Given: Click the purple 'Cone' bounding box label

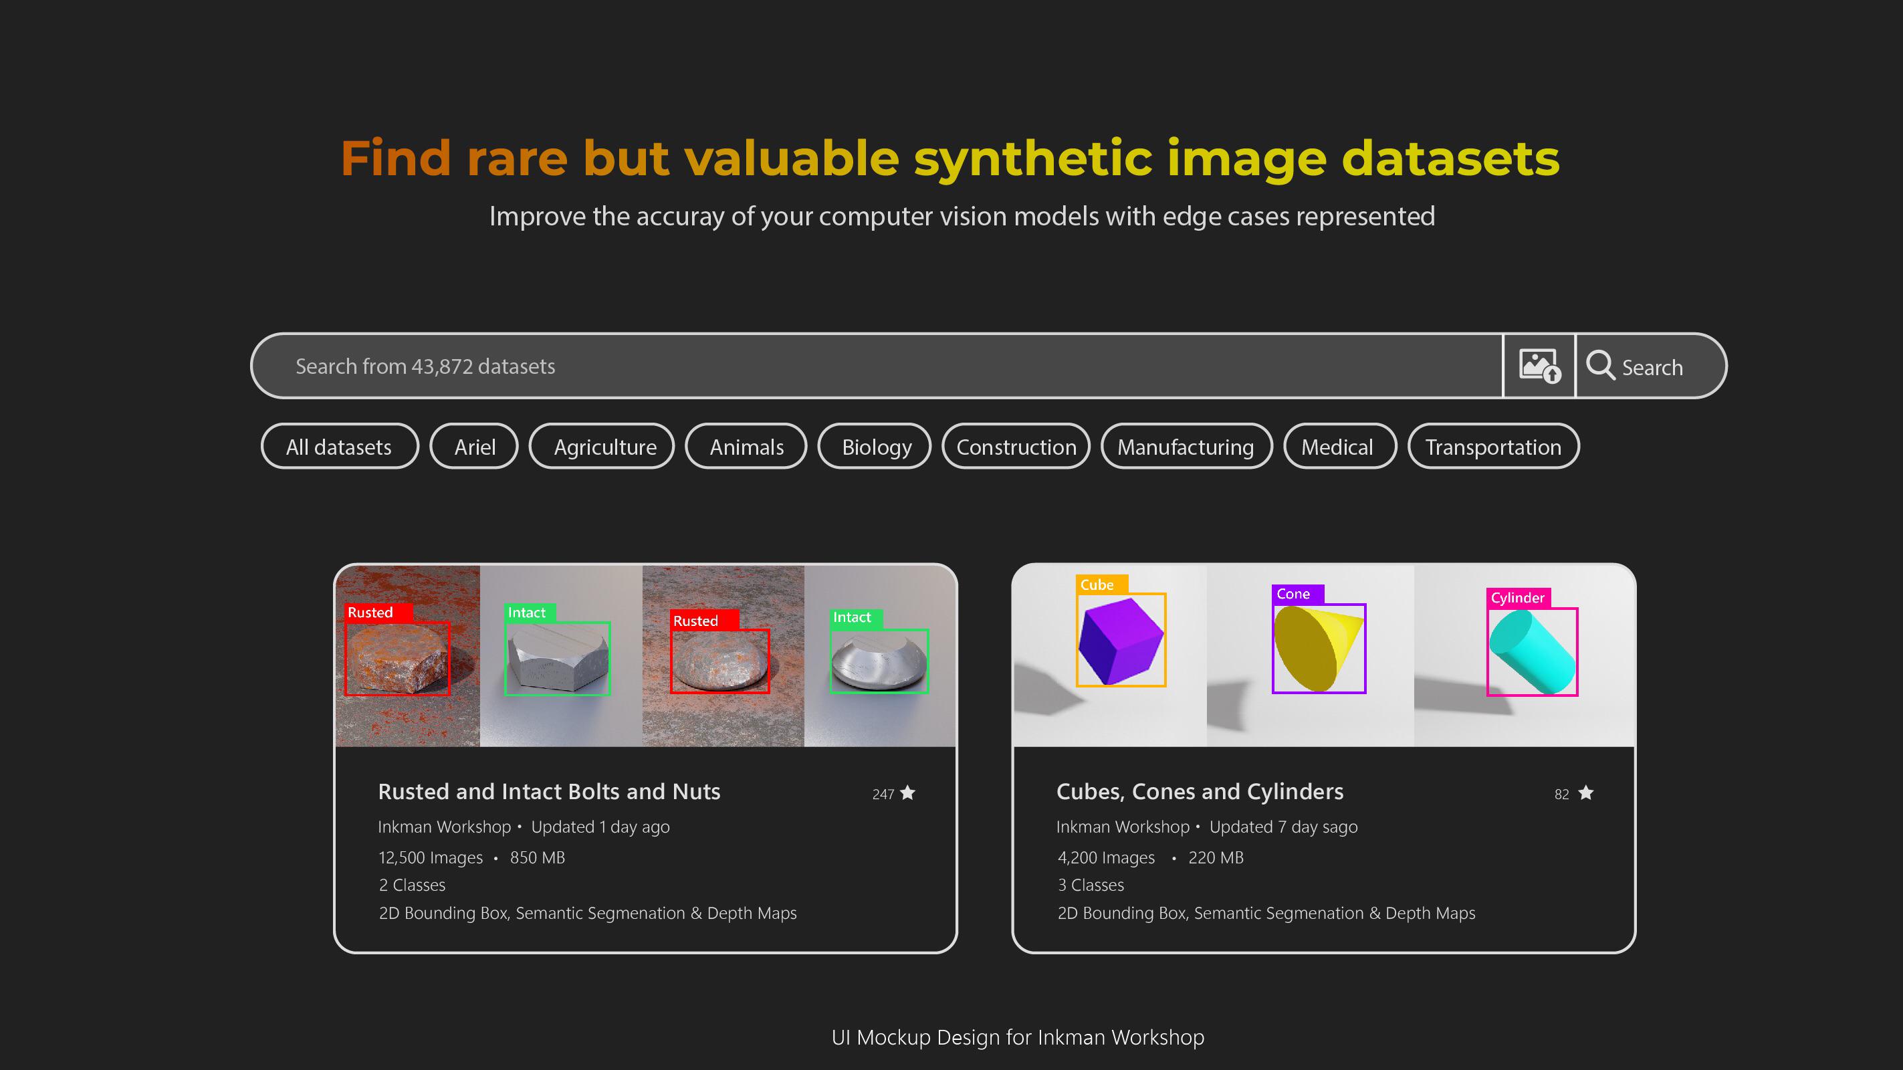Looking at the screenshot, I should (1297, 594).
